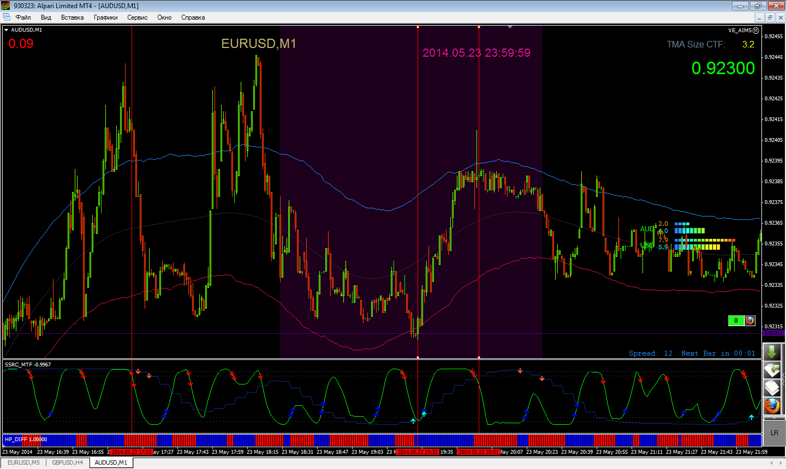This screenshot has width=786, height=469.
Task: Click the AUD currency strength label
Action: [647, 229]
